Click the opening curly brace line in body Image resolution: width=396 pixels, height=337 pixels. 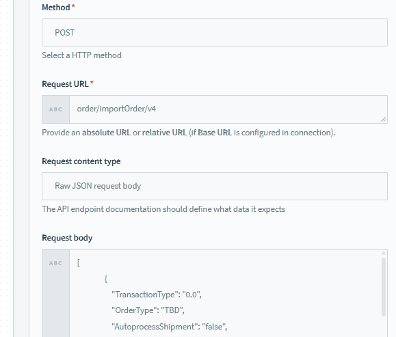click(x=106, y=279)
